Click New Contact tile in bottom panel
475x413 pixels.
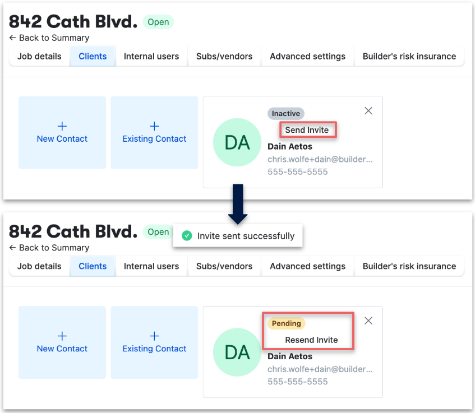tap(62, 342)
